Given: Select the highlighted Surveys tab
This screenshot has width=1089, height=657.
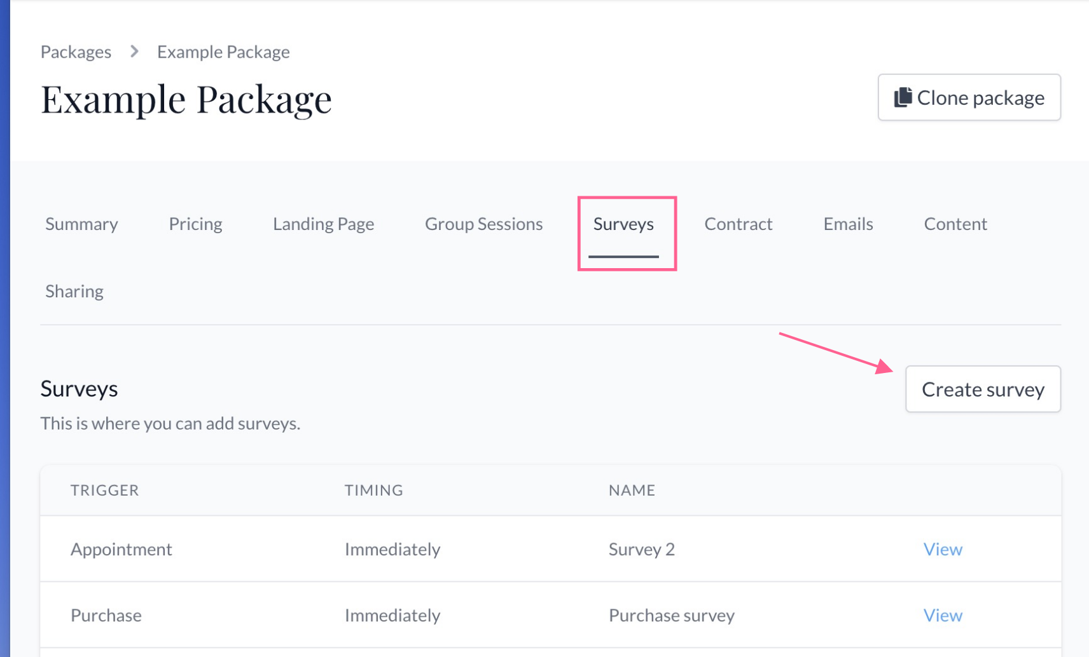Looking at the screenshot, I should tap(623, 224).
